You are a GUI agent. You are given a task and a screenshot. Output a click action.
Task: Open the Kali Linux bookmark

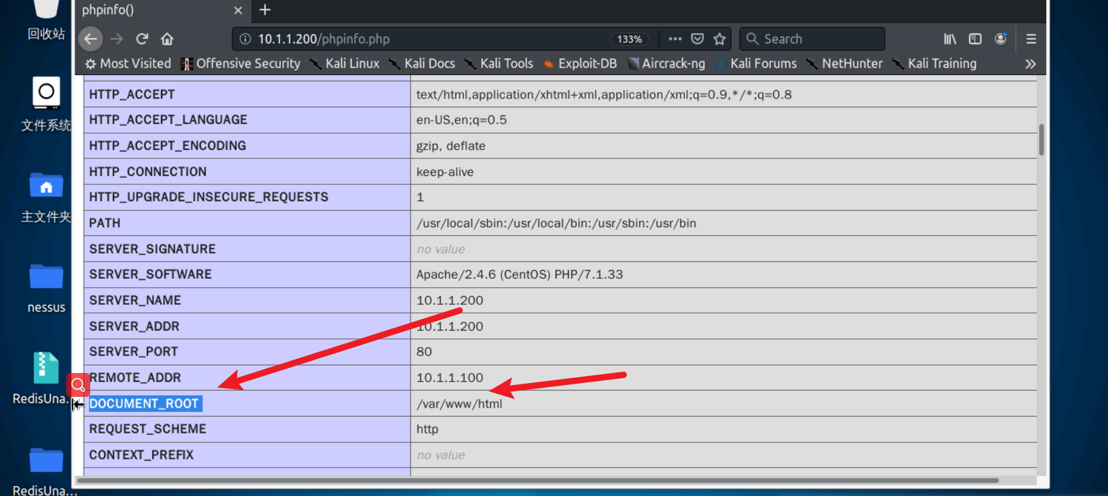[345, 64]
